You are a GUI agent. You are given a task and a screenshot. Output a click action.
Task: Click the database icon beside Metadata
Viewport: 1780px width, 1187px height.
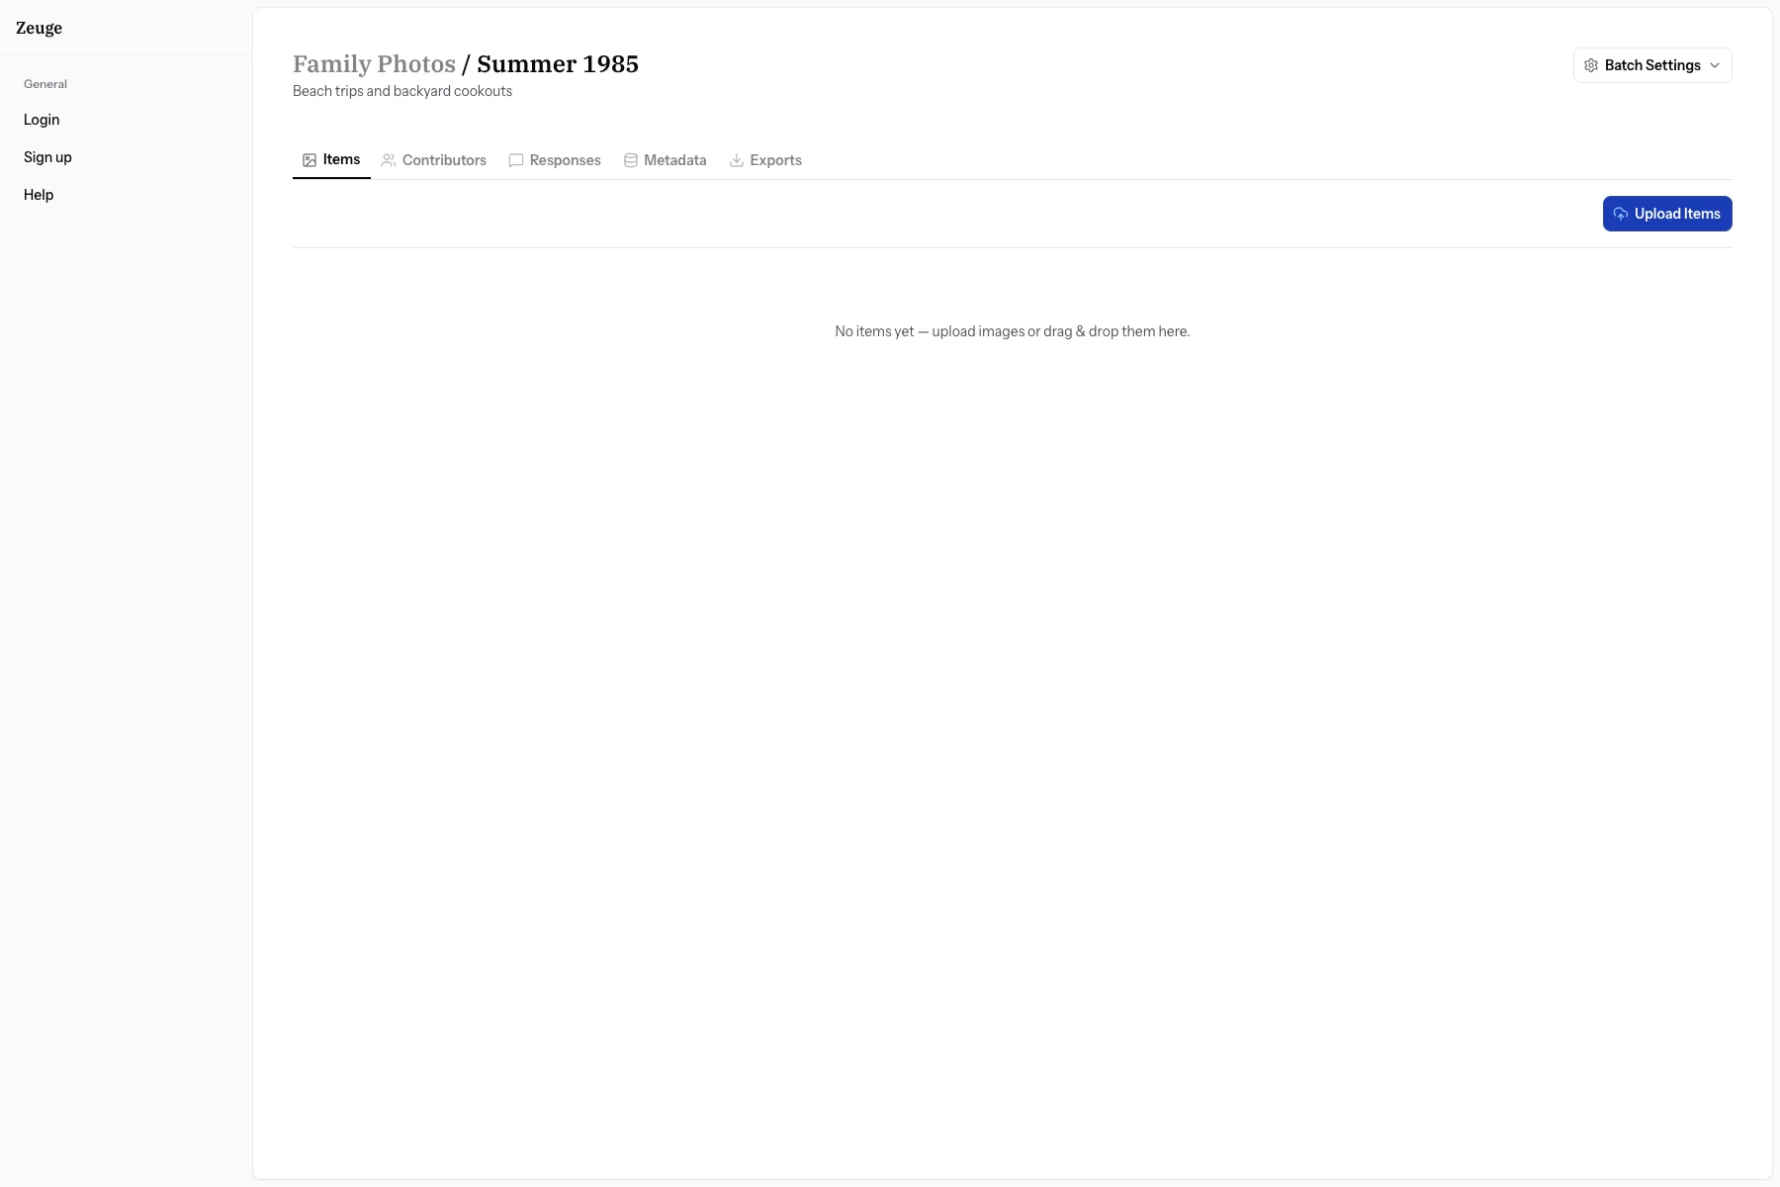[x=630, y=160]
